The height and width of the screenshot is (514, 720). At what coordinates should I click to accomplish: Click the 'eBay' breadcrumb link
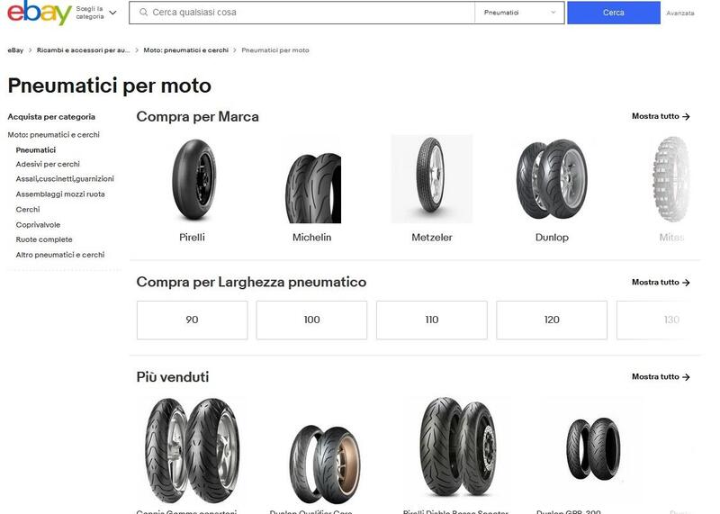click(x=15, y=50)
